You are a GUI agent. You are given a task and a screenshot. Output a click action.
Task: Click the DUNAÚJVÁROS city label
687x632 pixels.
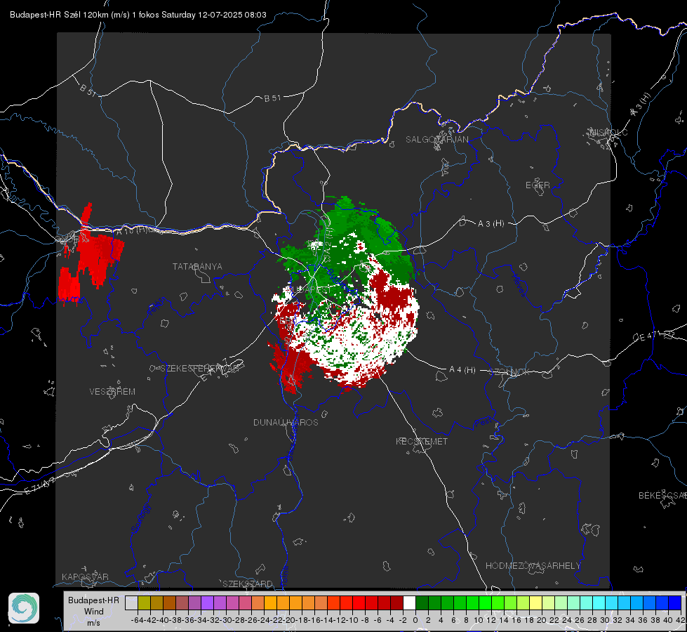pos(286,422)
